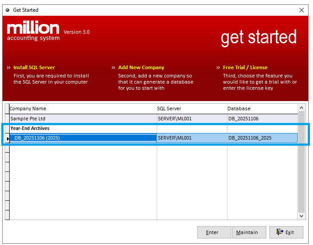
Task: Click the arrows icon beside Free Trial / License
Action: click(218, 68)
